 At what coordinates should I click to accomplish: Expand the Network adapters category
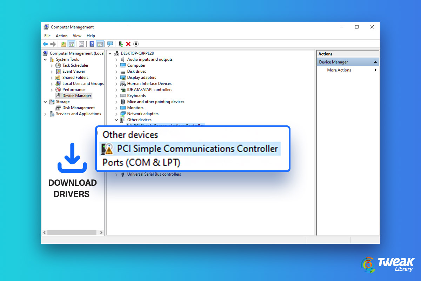tap(116, 114)
